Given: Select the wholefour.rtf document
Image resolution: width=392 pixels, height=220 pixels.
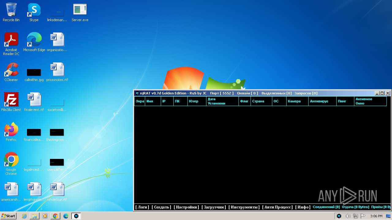Looking at the screenshot, I should [57, 192].
